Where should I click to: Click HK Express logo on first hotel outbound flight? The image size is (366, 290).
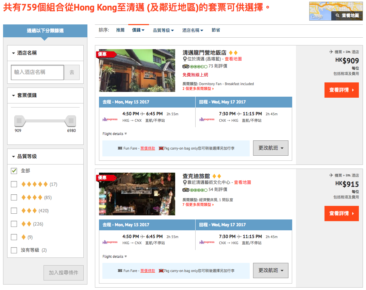[x=110, y=119]
